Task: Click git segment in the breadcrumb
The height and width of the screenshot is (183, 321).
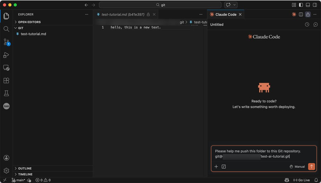Action: tap(182, 22)
